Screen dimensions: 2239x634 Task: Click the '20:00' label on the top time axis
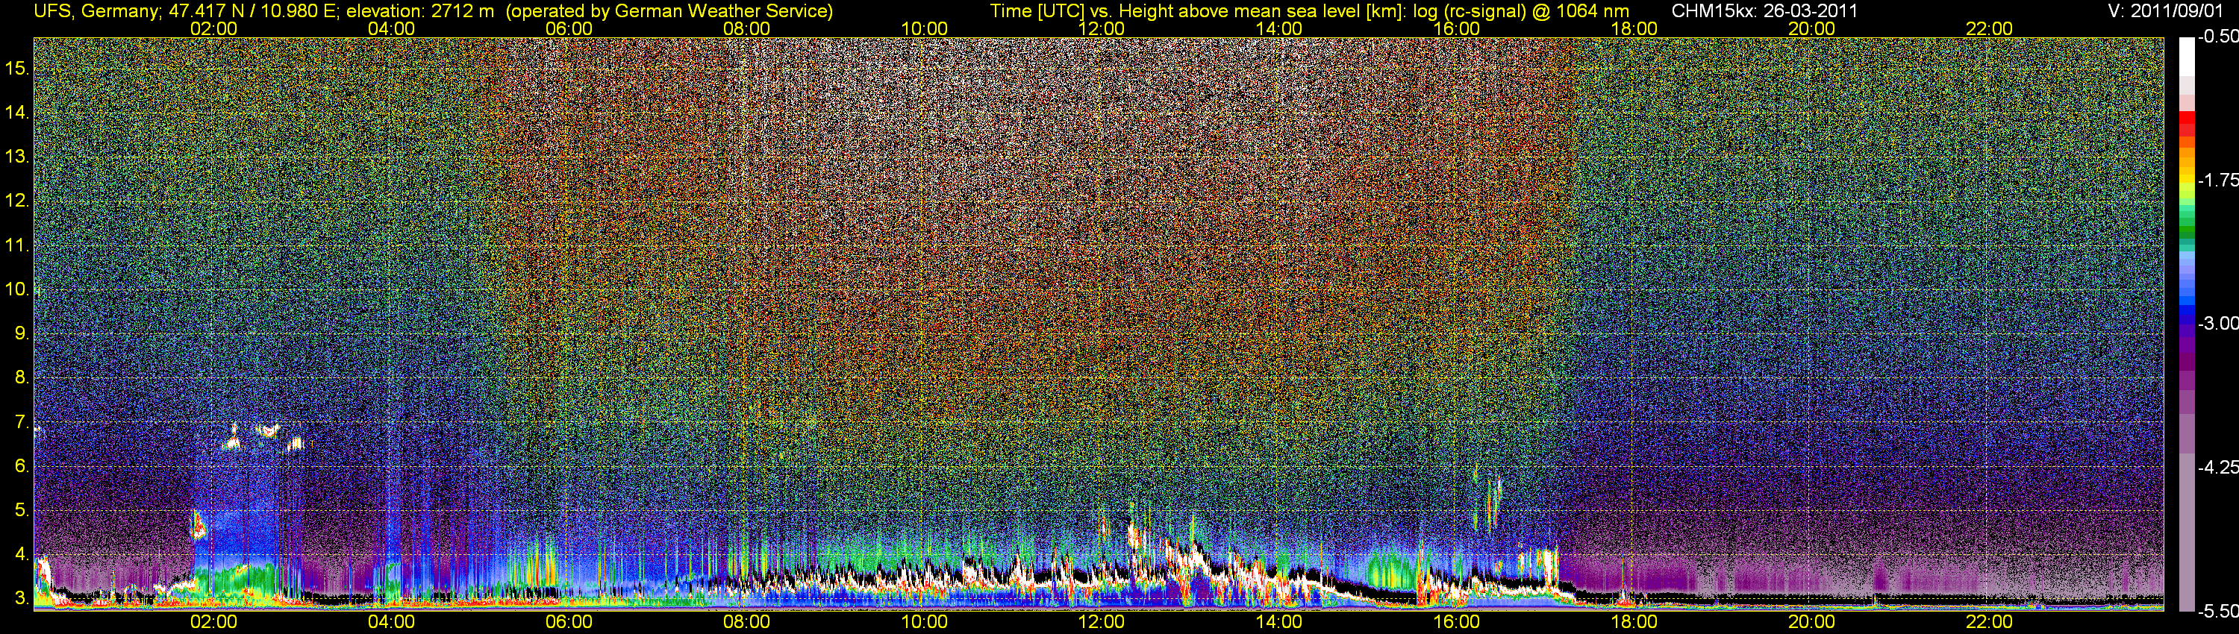(1811, 28)
